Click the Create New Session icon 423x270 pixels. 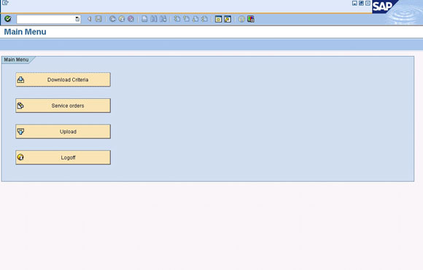[x=218, y=19]
